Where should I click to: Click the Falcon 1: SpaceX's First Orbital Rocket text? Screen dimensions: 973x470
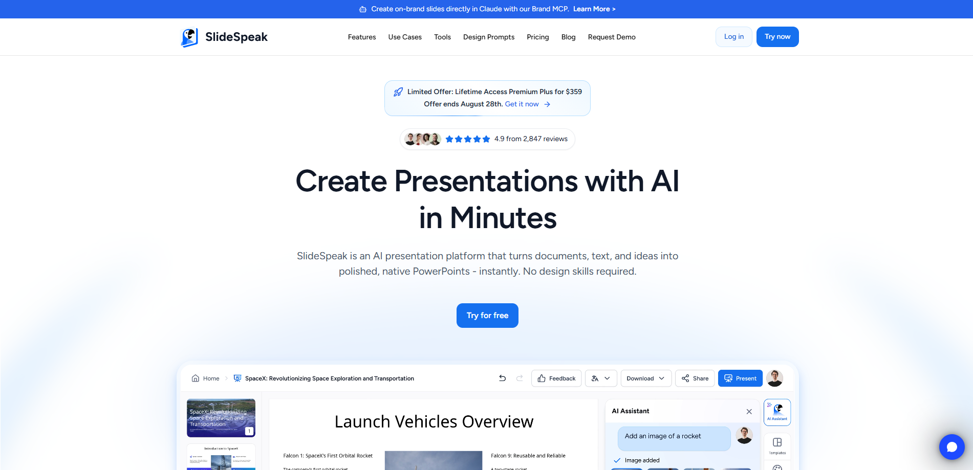pos(328,456)
